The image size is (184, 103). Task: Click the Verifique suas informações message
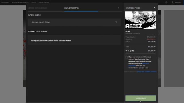click(51, 41)
